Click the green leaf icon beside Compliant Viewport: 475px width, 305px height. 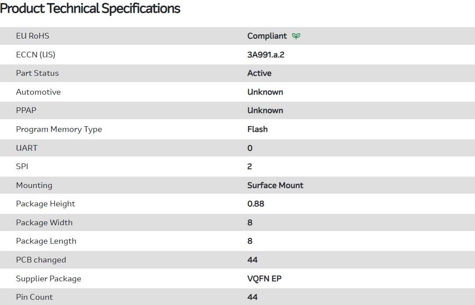[296, 36]
